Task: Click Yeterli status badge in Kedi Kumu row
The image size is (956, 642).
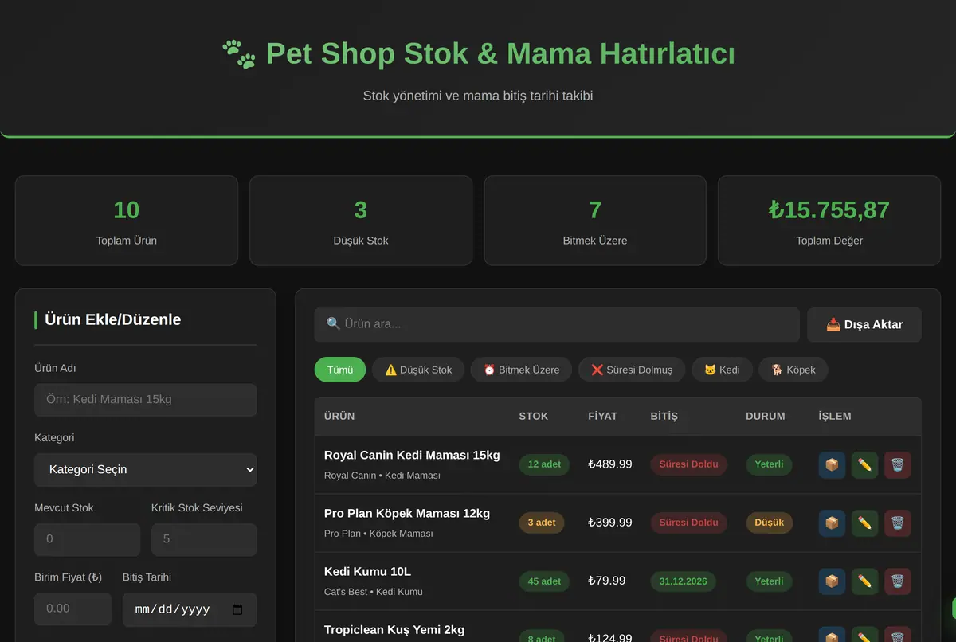Action: click(770, 581)
